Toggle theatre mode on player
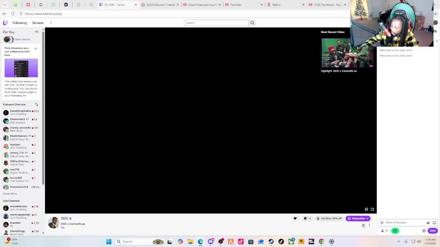 372,209
